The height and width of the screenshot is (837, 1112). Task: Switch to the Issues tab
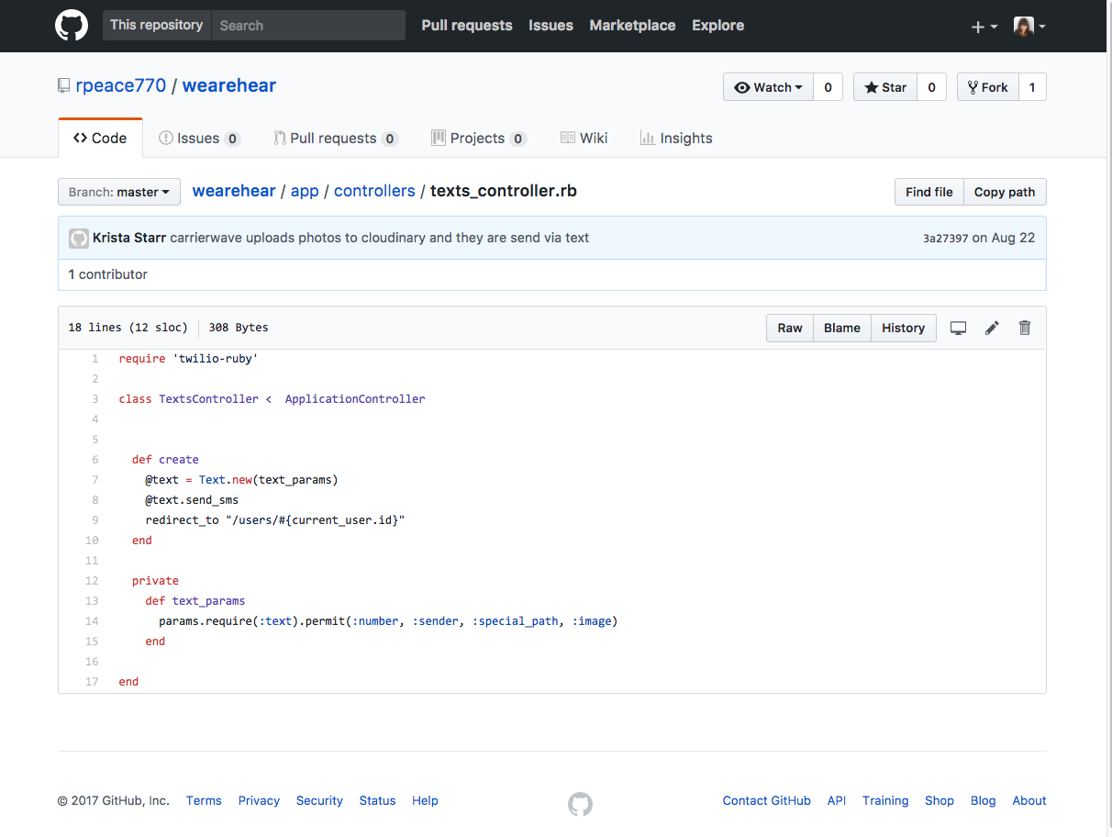click(x=198, y=138)
